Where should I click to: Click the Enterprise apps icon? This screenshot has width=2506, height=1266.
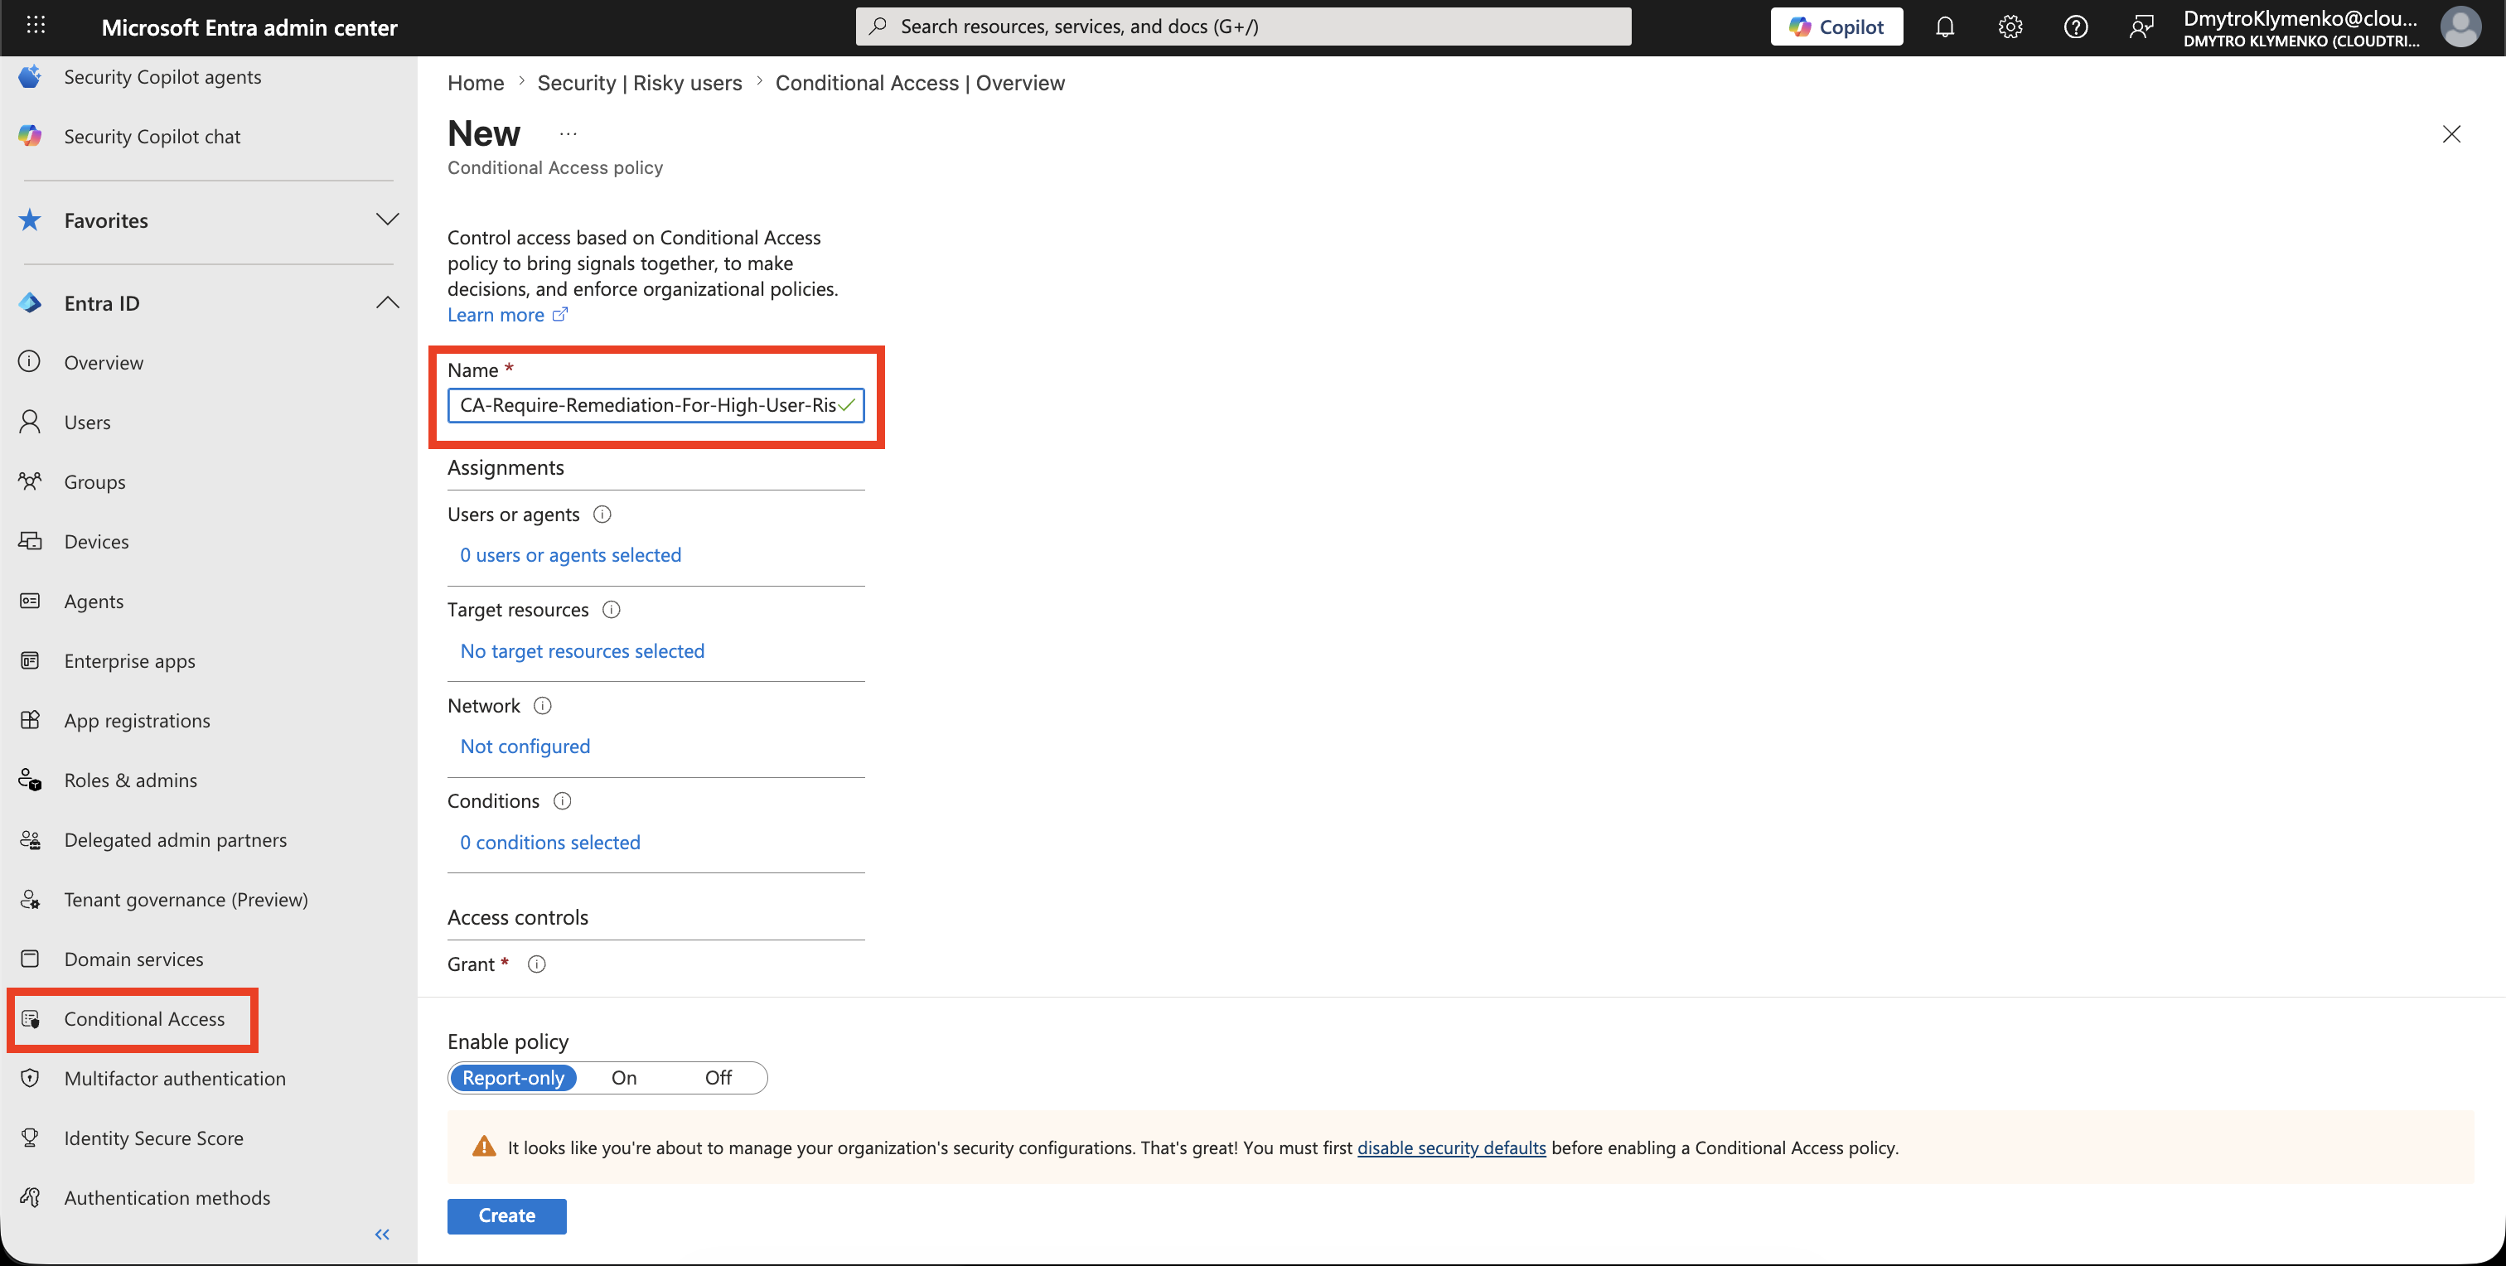point(30,660)
